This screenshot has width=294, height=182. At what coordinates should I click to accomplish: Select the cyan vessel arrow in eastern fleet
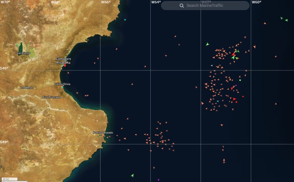(x=218, y=101)
